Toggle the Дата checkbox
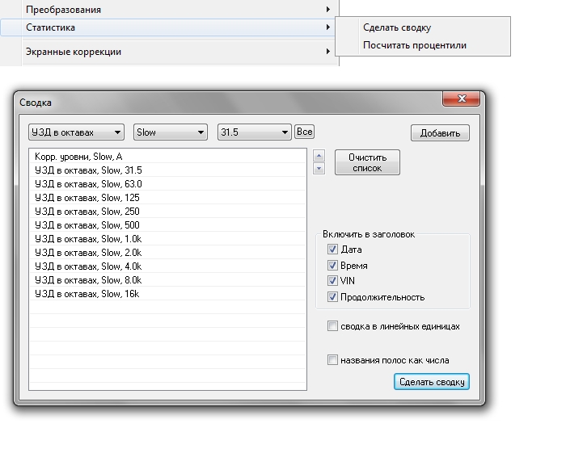 pos(332,250)
